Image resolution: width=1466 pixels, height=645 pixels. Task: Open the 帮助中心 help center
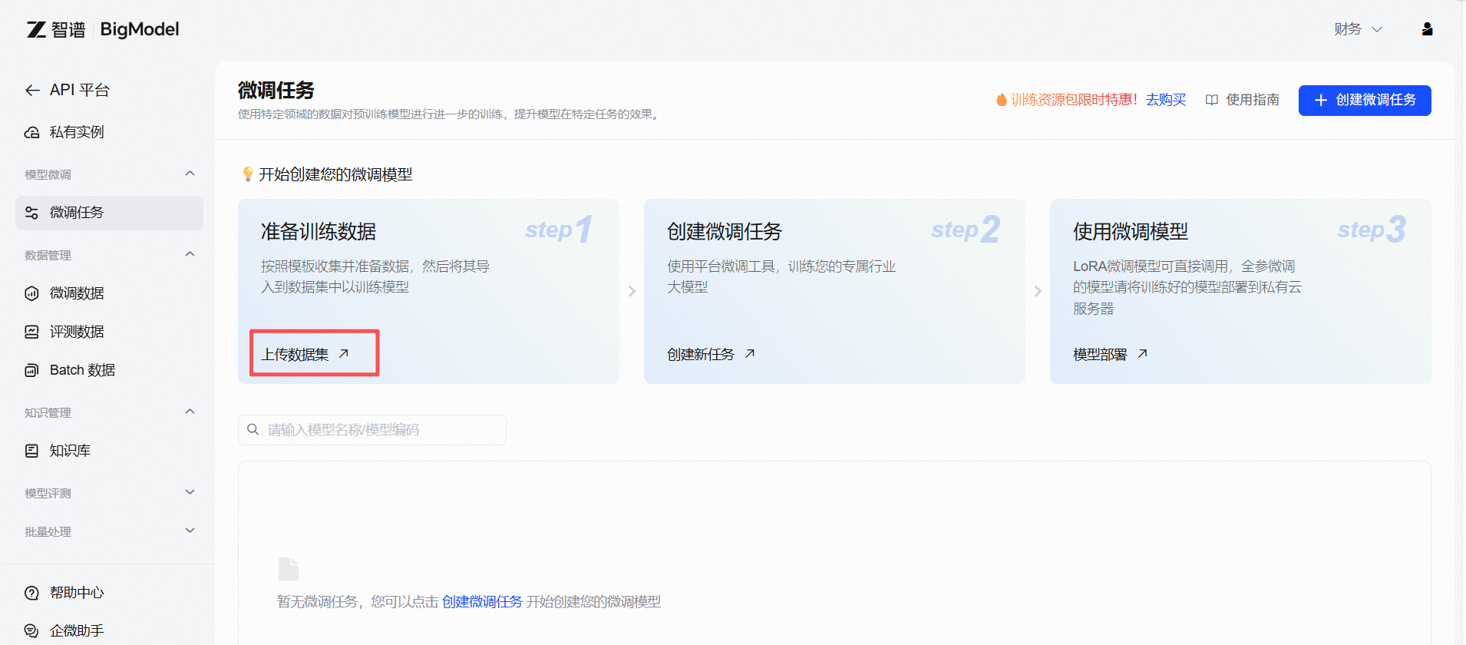tap(76, 593)
